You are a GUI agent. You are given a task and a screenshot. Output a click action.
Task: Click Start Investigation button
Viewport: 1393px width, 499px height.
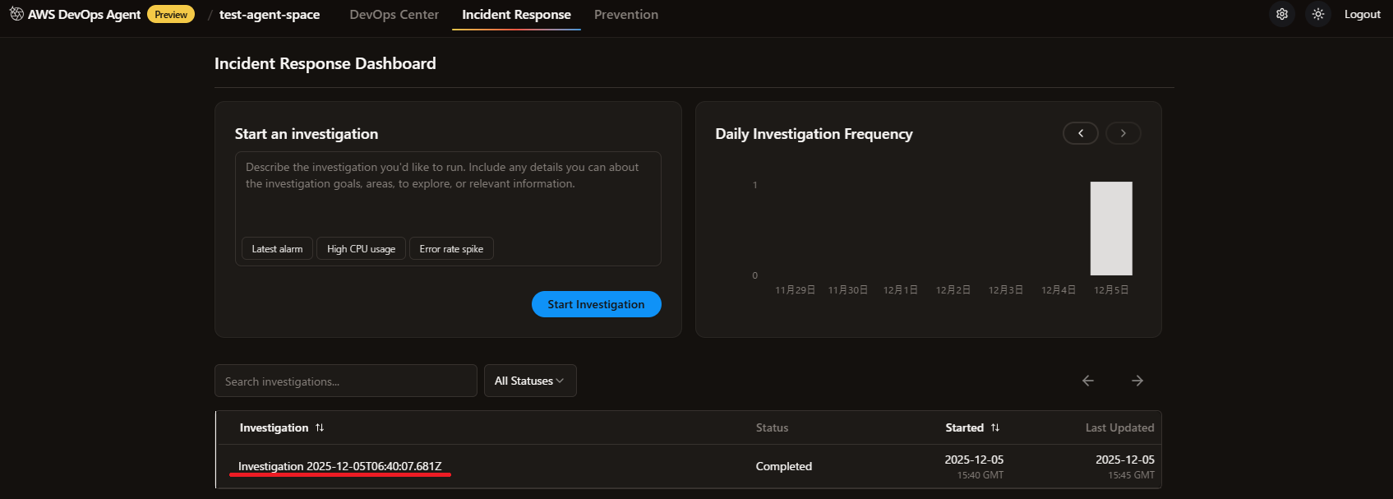point(597,304)
